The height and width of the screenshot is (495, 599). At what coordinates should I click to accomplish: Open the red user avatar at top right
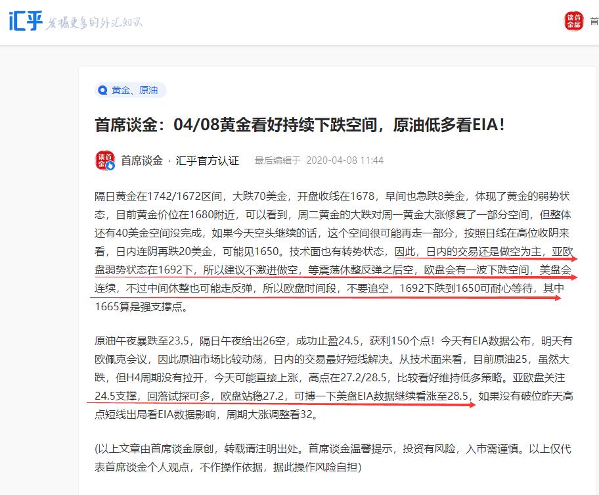click(574, 21)
